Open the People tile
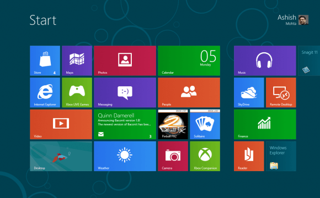Image resolution: width=320 pixels, height=198 pixels. click(189, 92)
